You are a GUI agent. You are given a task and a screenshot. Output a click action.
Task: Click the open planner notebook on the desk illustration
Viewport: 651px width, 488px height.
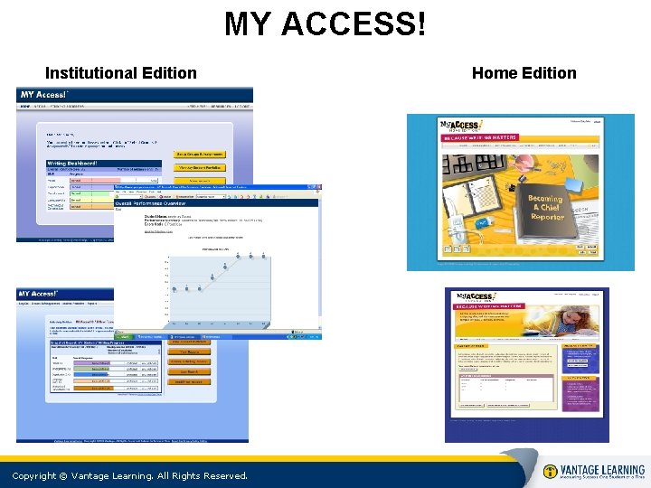(x=473, y=198)
